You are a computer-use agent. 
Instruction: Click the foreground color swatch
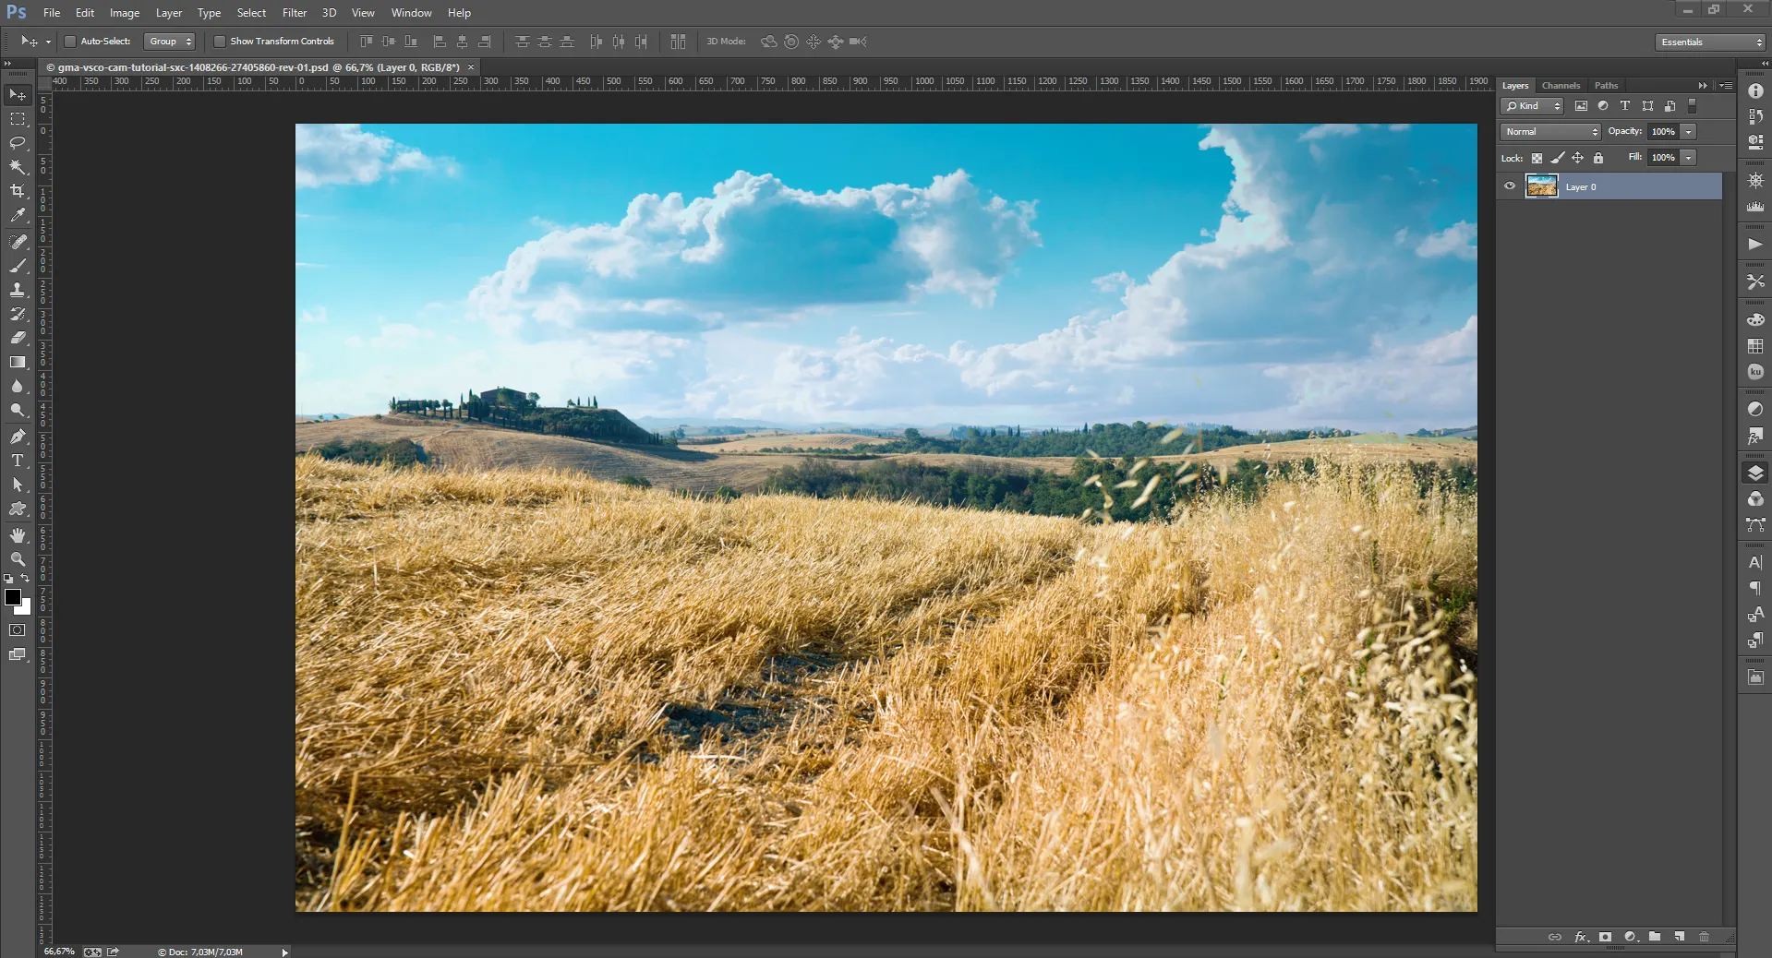click(13, 597)
